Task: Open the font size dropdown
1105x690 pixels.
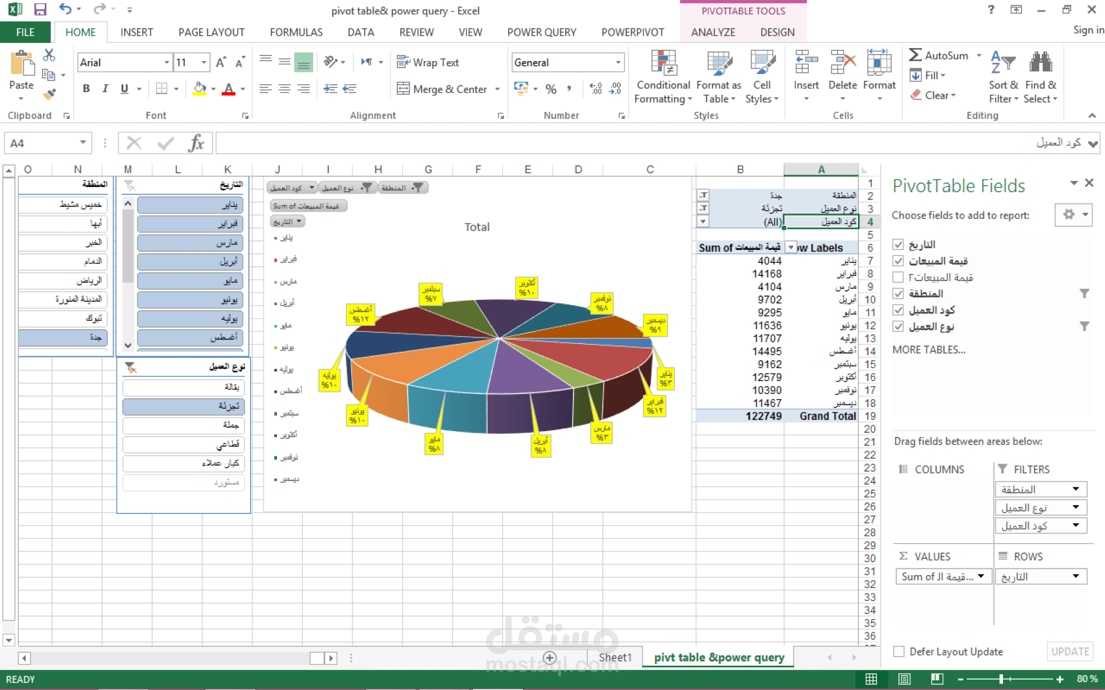Action: (x=204, y=62)
